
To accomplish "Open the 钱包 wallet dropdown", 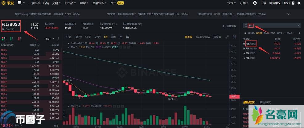I will coord(232,3).
